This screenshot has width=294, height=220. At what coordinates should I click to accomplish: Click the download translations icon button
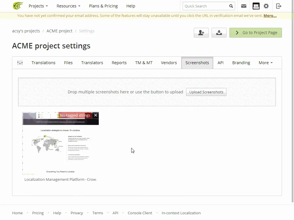tap(219, 33)
